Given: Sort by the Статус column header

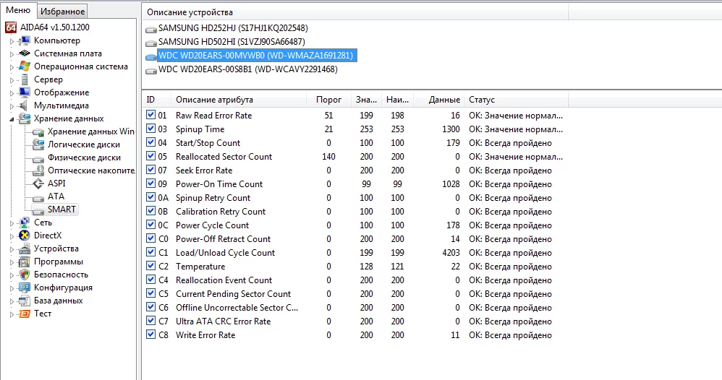Looking at the screenshot, I should click(516, 100).
